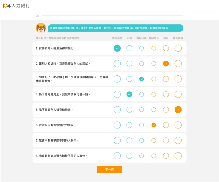Select 完全不符 for question 5
This screenshot has height=182, width=219.
(x=117, y=110)
